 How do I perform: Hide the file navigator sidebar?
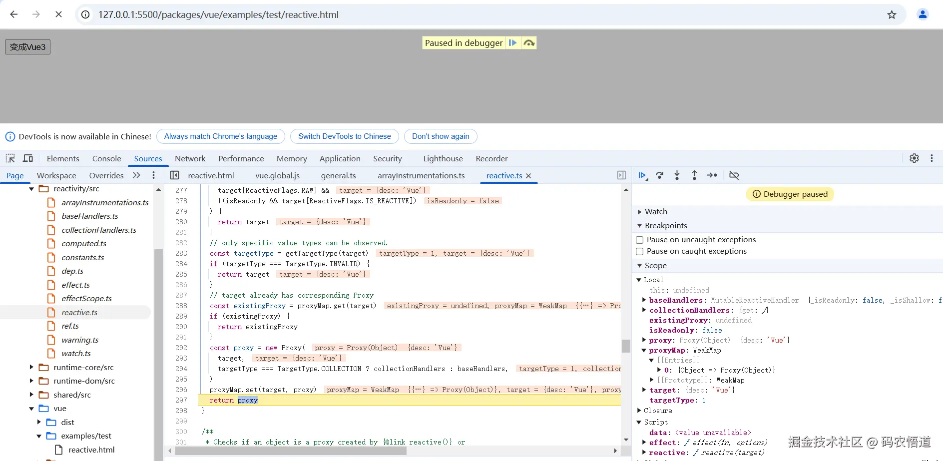click(174, 175)
